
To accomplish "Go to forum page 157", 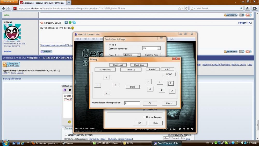I will tap(53, 58).
